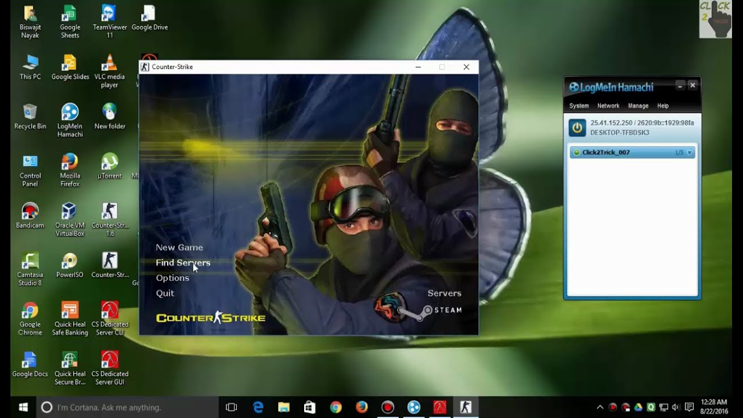Open the Hamachi Network menu
Viewport: 743px width, 418px height.
coord(608,106)
